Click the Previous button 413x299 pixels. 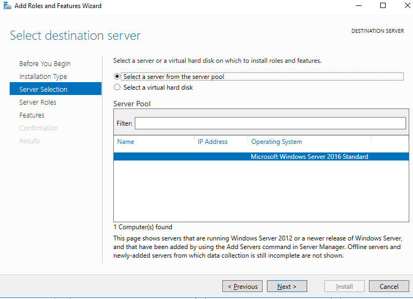coord(242,286)
